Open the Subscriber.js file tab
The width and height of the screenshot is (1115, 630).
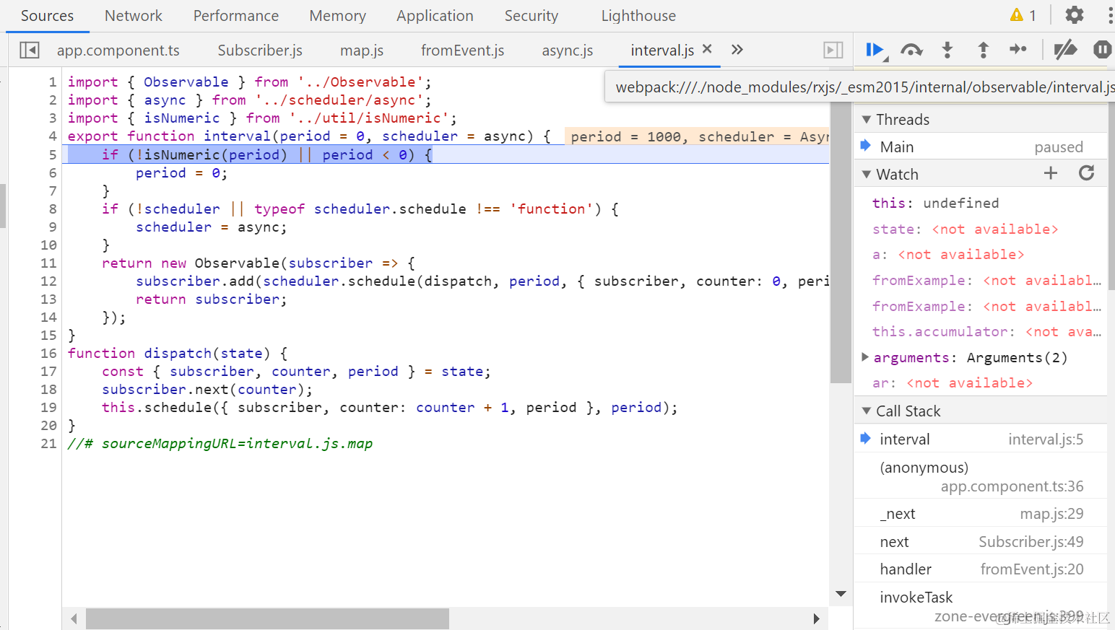click(260, 50)
